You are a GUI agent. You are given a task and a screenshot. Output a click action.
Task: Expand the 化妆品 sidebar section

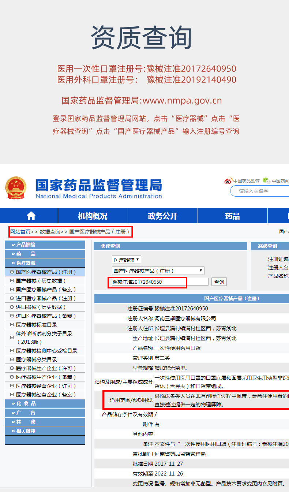(45, 403)
